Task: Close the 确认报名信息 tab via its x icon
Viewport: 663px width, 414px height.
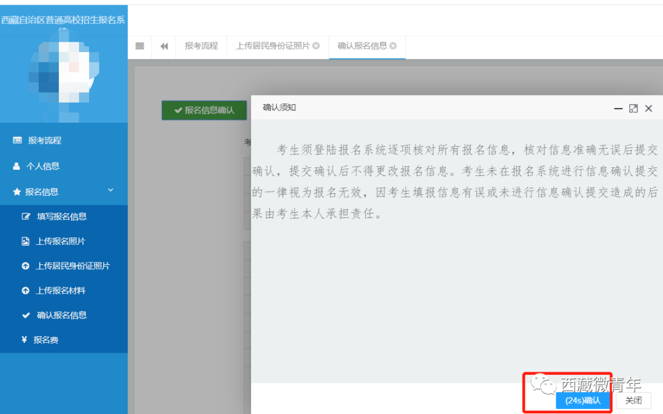Action: click(x=393, y=46)
